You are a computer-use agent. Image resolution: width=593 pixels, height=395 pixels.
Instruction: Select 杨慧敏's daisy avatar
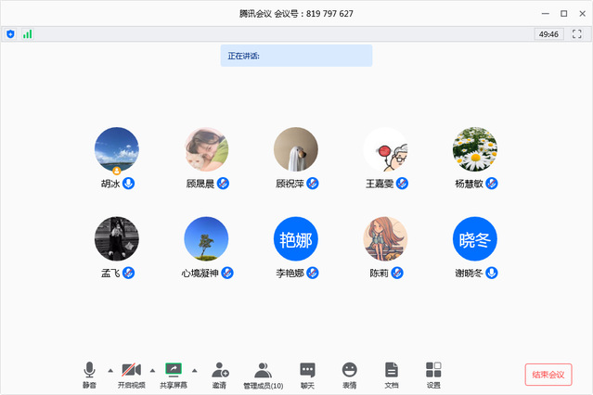474,149
